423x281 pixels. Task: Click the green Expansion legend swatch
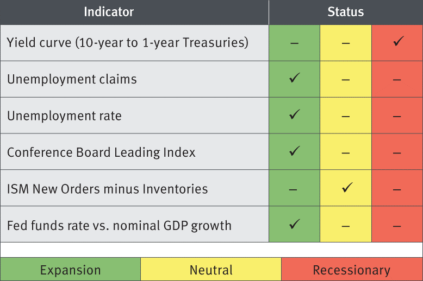click(70, 270)
